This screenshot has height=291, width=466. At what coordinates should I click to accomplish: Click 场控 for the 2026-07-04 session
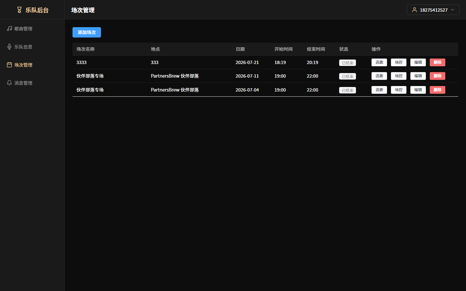pyautogui.click(x=399, y=90)
